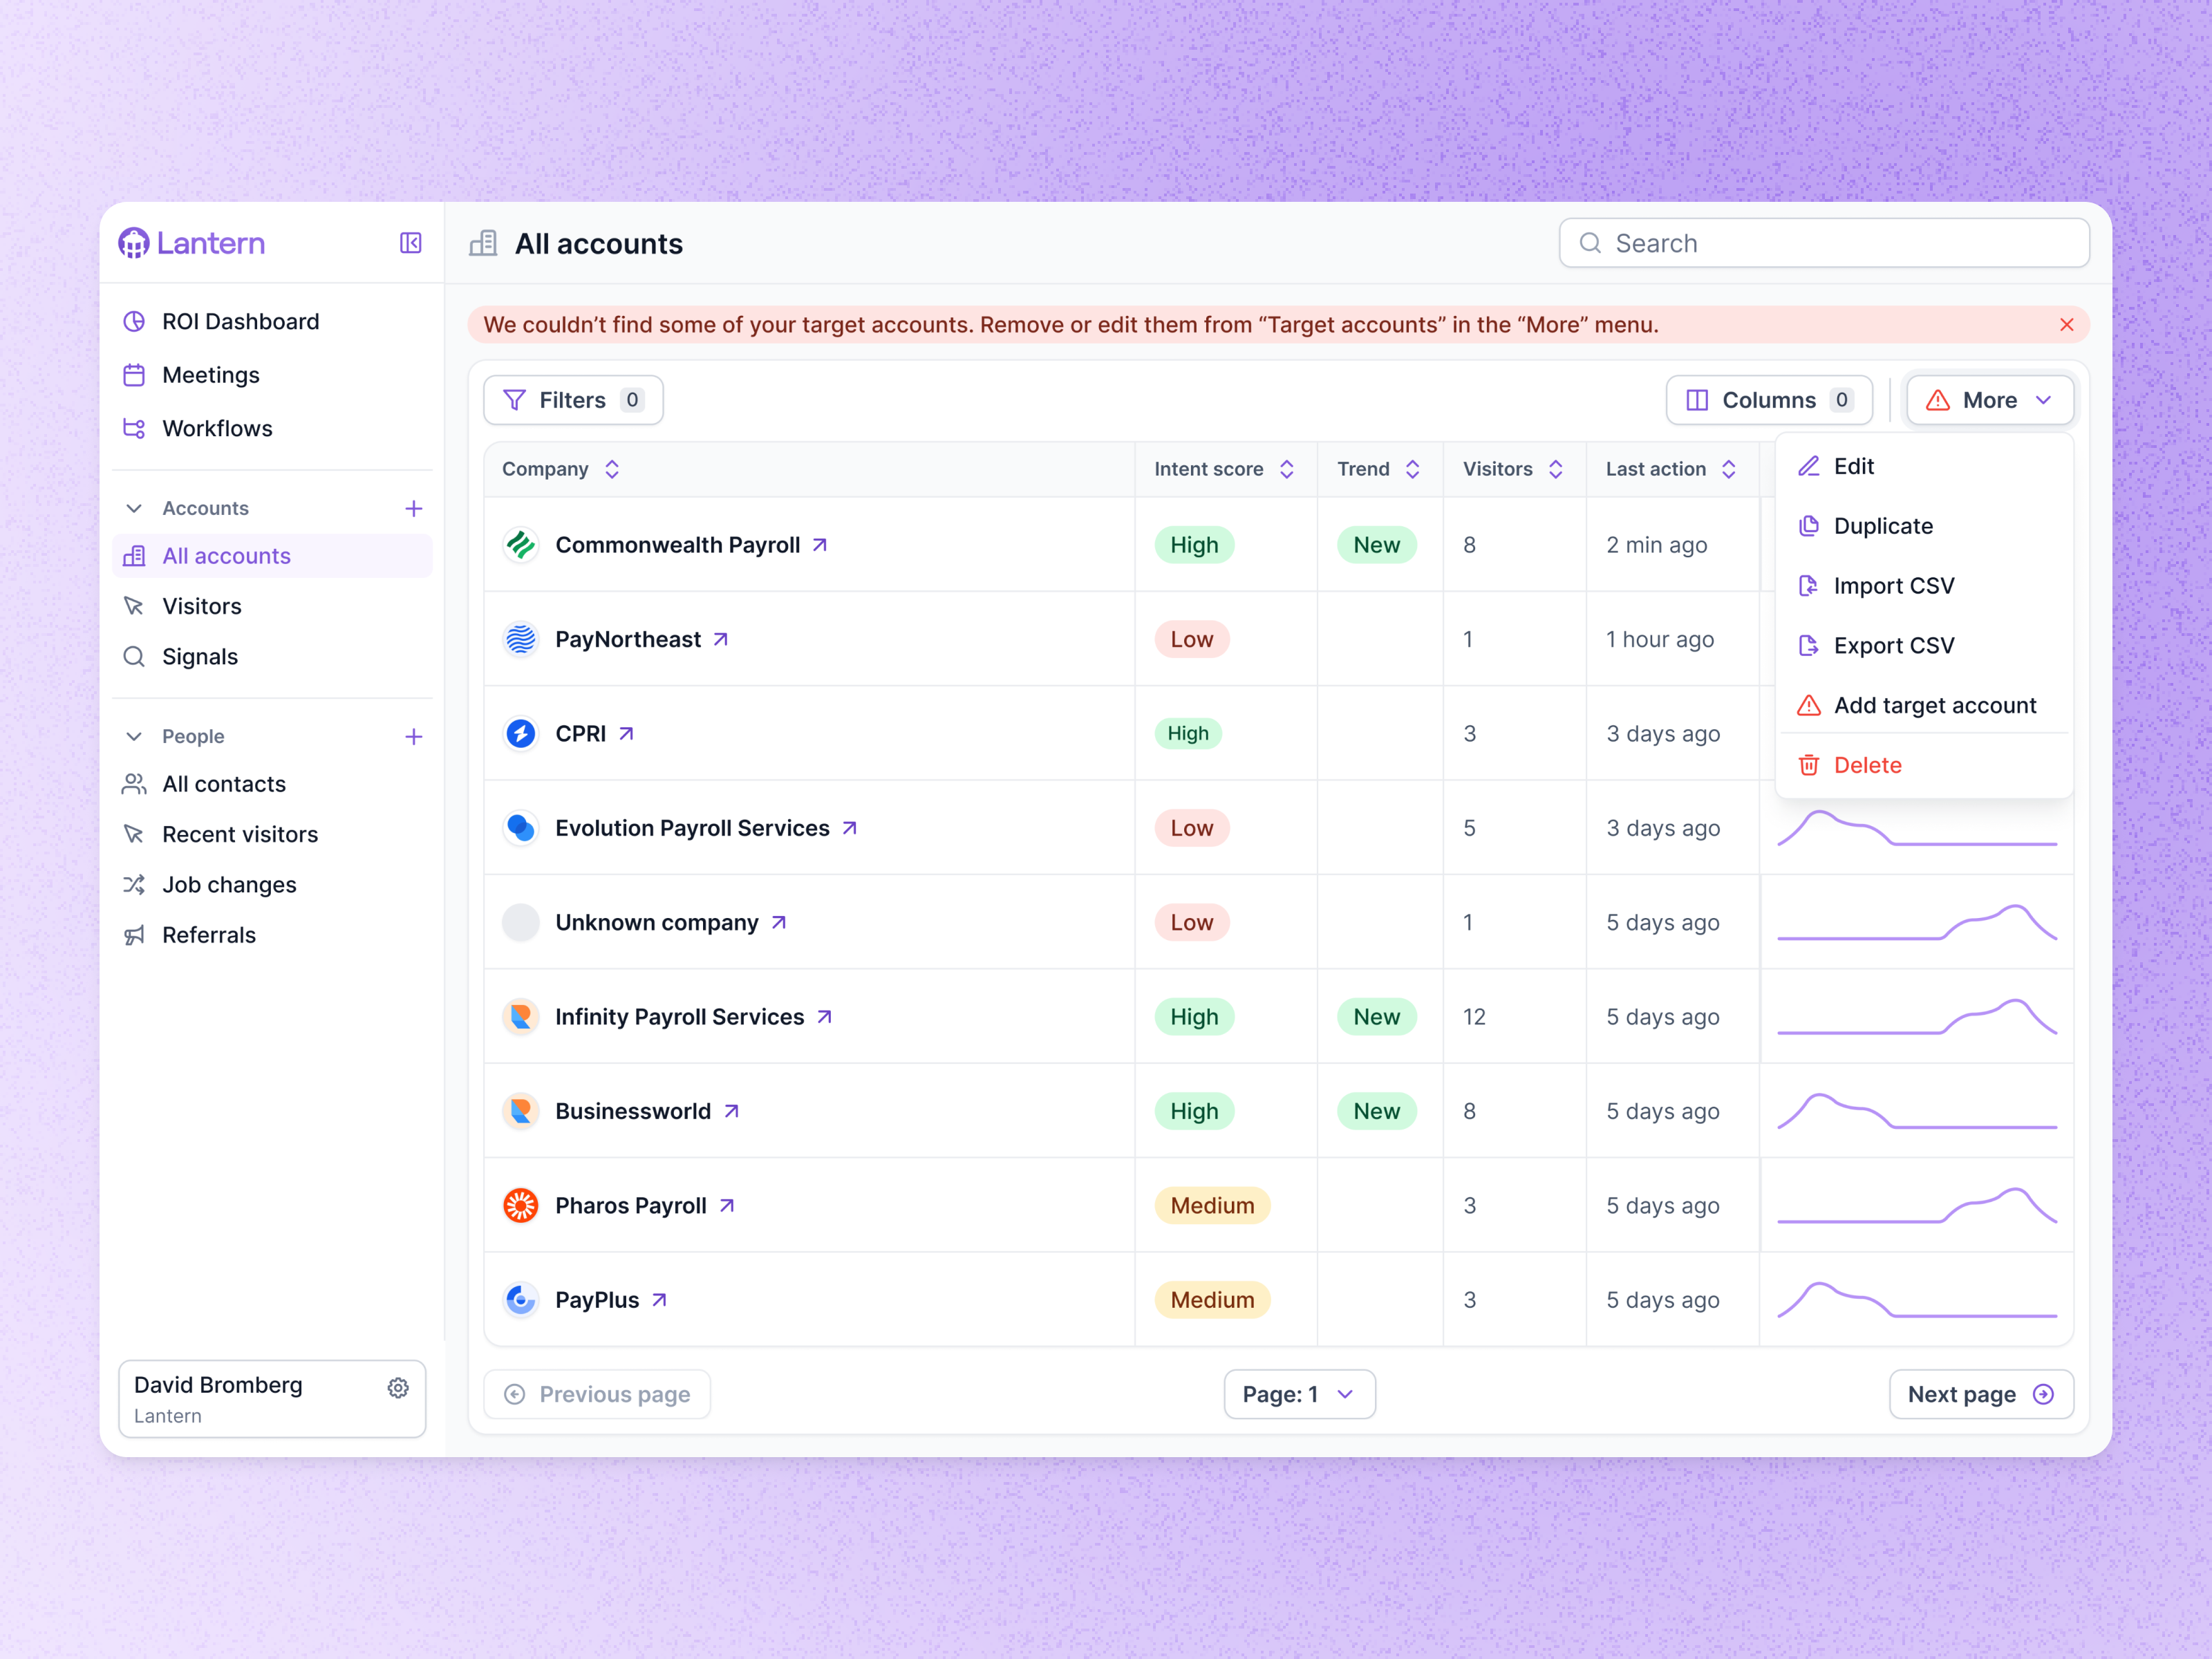Click the Columns selector button
The height and width of the screenshot is (1659, 2212).
pyautogui.click(x=1768, y=399)
